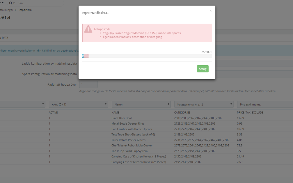Click the import progress bar
The image size is (293, 183).
point(147,56)
